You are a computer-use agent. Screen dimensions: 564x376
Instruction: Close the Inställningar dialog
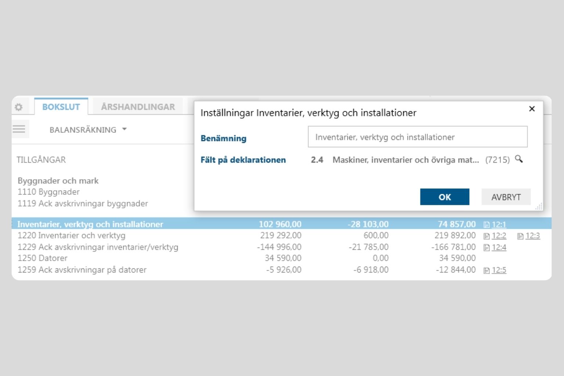tap(532, 109)
